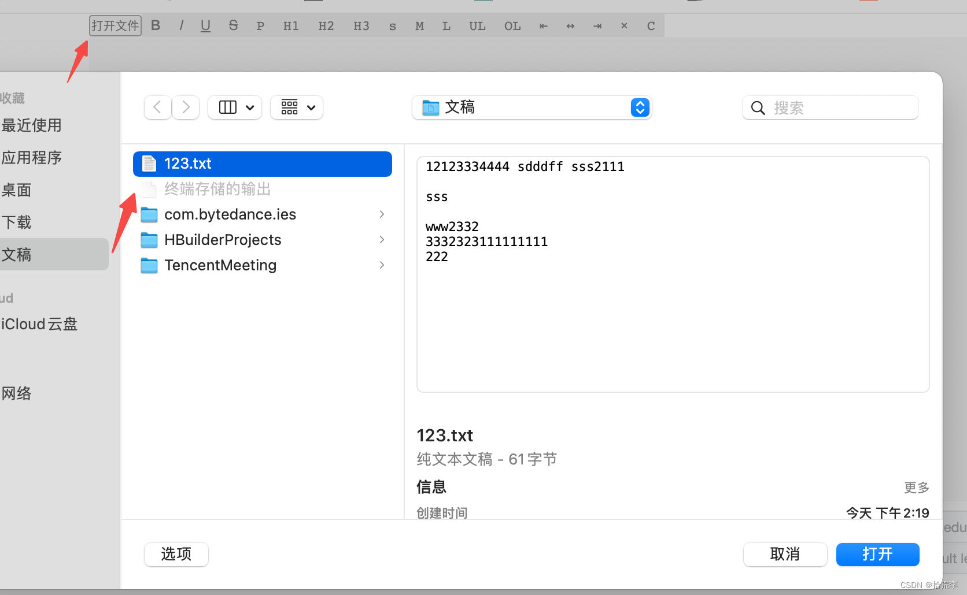The width and height of the screenshot is (967, 595).
Task: Insert an ordered list with OL icon
Action: click(512, 25)
